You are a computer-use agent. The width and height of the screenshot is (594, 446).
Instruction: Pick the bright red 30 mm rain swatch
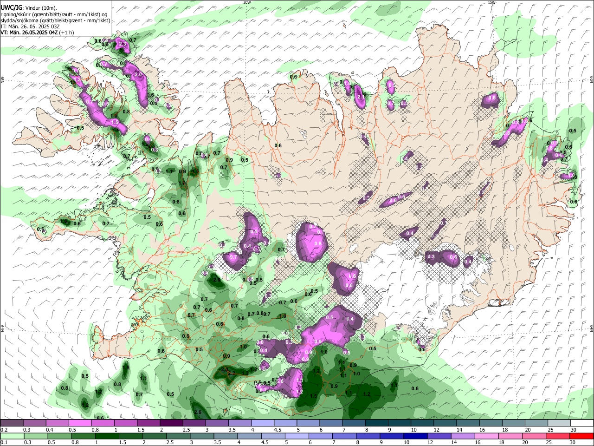pyautogui.click(x=581, y=436)
